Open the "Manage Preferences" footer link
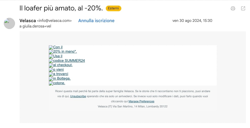This screenshot has height=128, width=250. click(141, 101)
